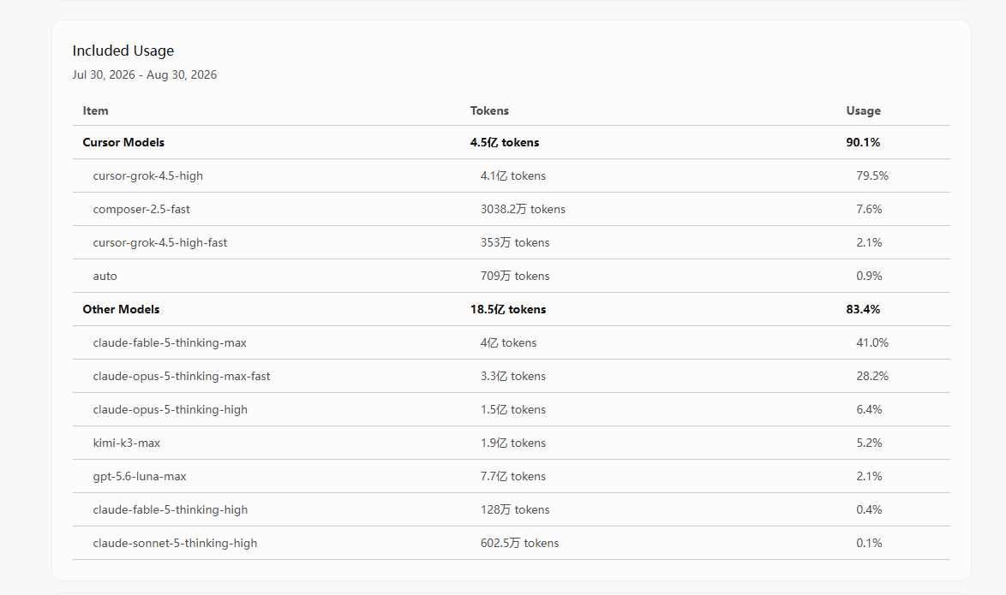Select the auto model row name
Image resolution: width=1006 pixels, height=595 pixels.
point(105,277)
